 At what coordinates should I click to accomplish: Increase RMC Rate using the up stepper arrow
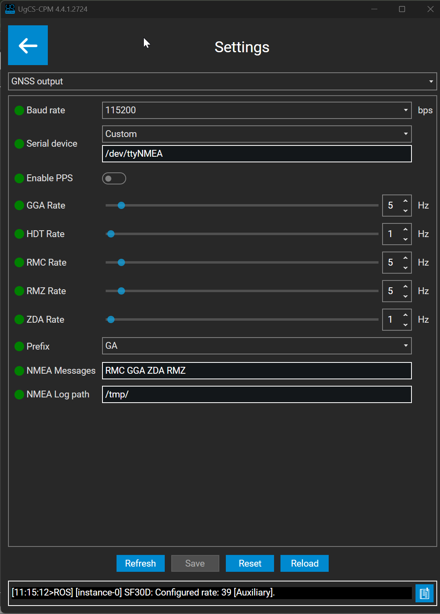(405, 258)
